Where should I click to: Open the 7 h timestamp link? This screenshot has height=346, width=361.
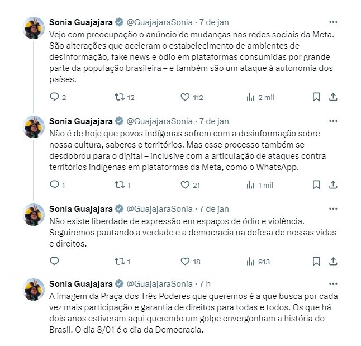(204, 284)
